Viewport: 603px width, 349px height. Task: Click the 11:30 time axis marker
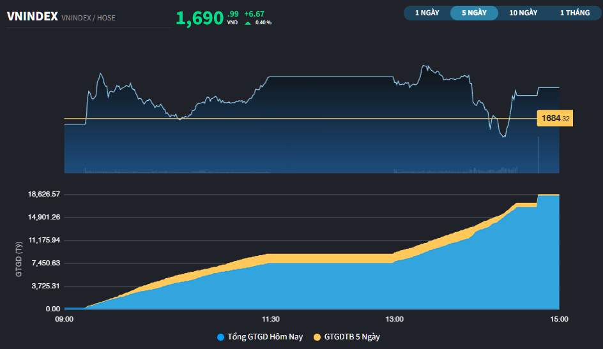(271, 319)
